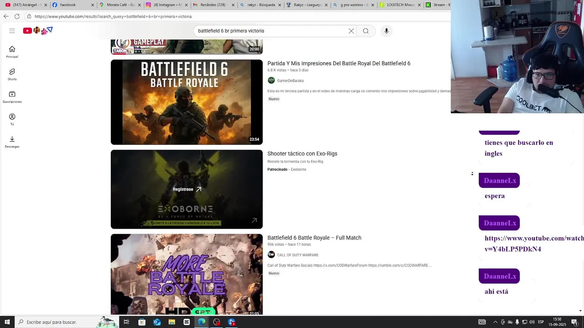Switch to the g pro wireless tab
584x328 pixels.
point(354,5)
